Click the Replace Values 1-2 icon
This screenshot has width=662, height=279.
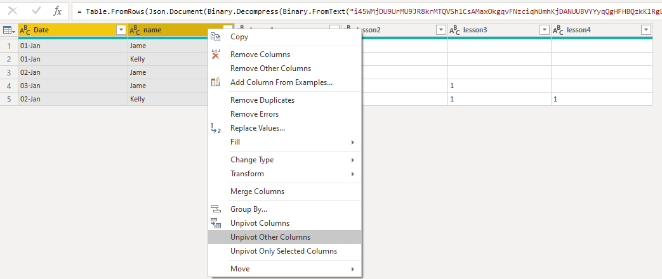tap(216, 128)
